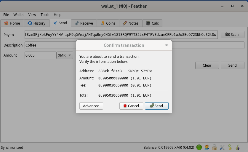The image size is (248, 152).
Task: Open the File menu
Action: point(6,15)
